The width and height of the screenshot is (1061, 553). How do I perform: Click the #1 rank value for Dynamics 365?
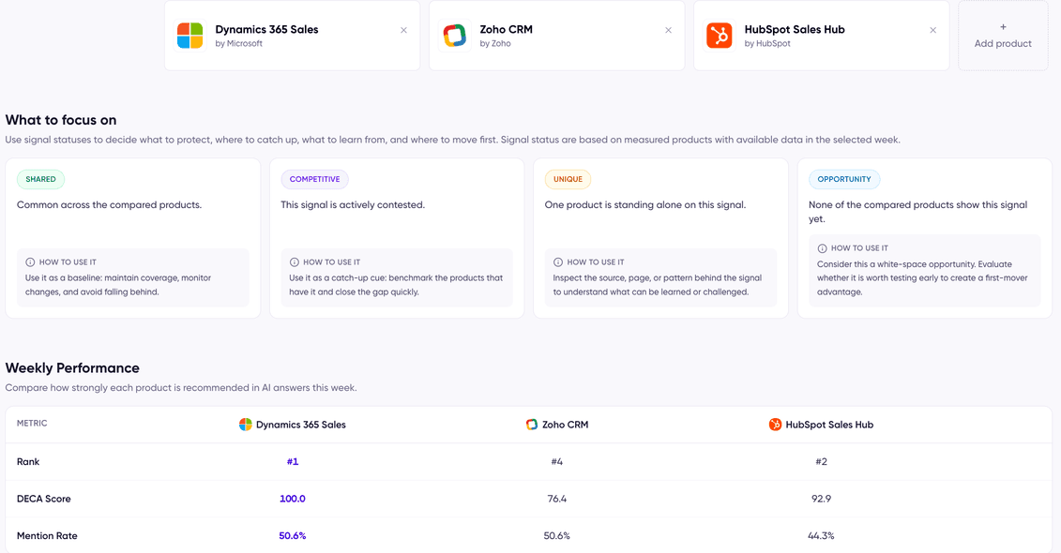(293, 462)
